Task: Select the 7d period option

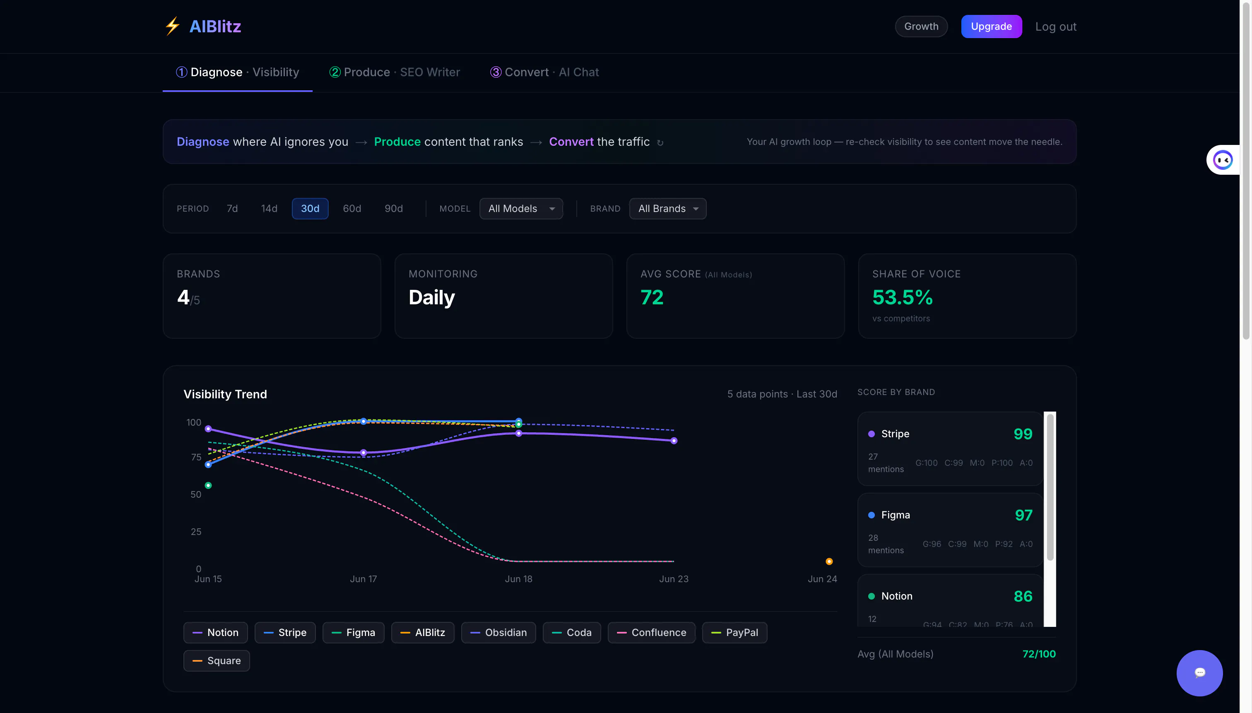Action: coord(232,209)
